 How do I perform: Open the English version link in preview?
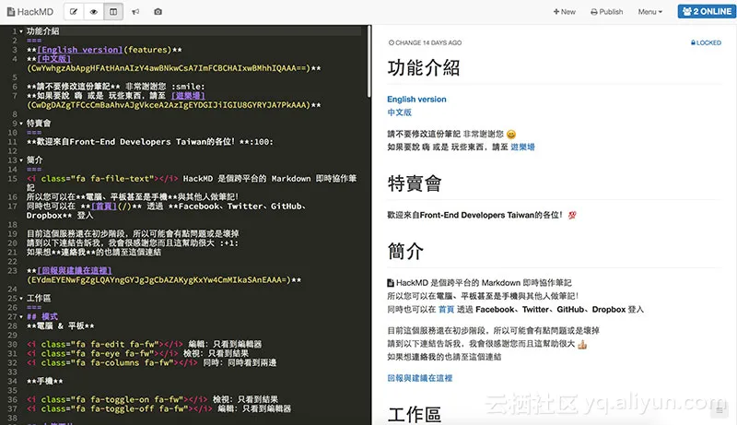coord(416,100)
